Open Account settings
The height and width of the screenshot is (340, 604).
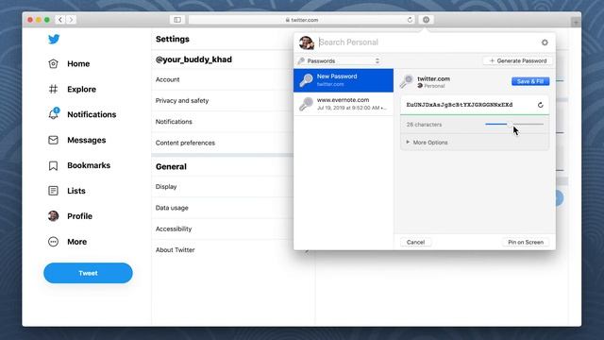[223, 79]
